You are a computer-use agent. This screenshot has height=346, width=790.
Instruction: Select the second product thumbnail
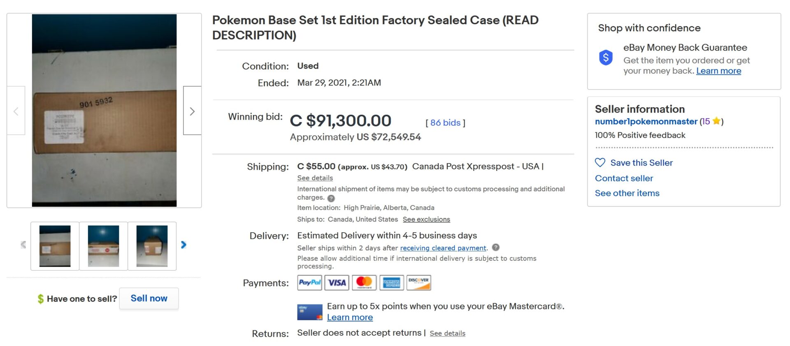[103, 245]
